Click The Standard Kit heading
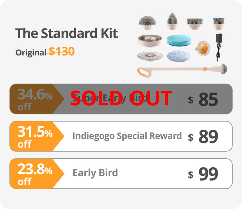Viewport: 242px width, 209px height. click(x=67, y=34)
